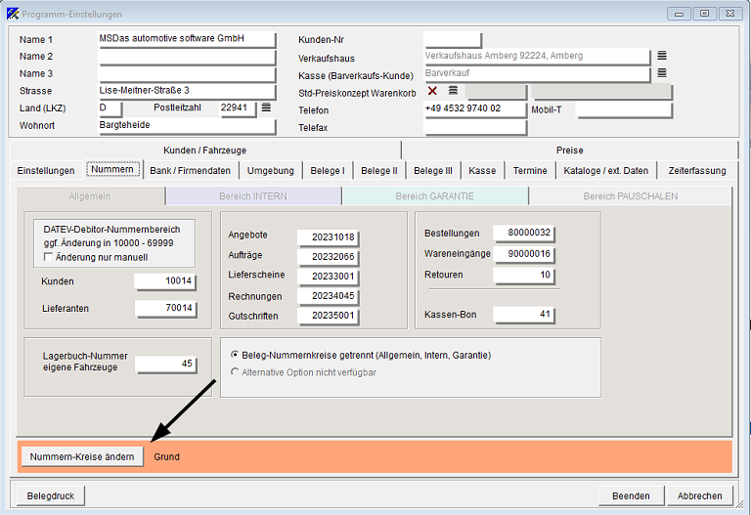Image resolution: width=751 pixels, height=515 pixels.
Task: Click the Kunden number field 10014
Action: 165,280
